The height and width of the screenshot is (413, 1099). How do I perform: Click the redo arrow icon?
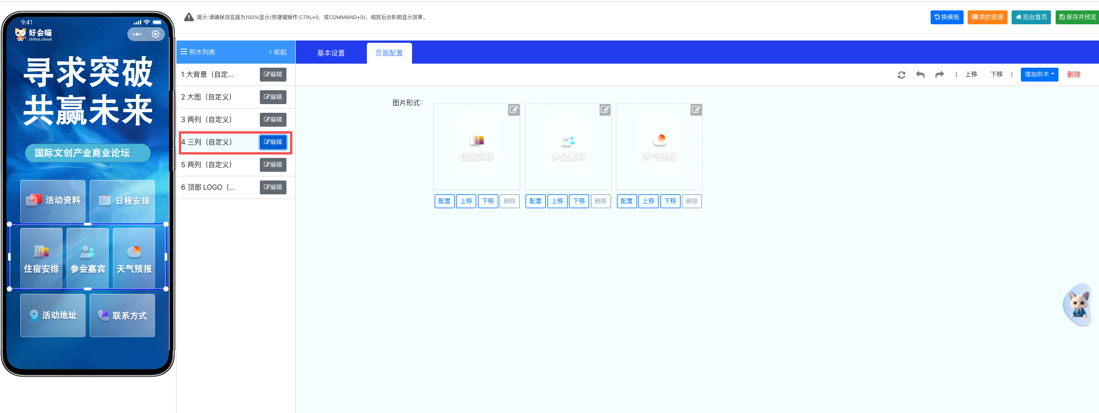point(939,75)
